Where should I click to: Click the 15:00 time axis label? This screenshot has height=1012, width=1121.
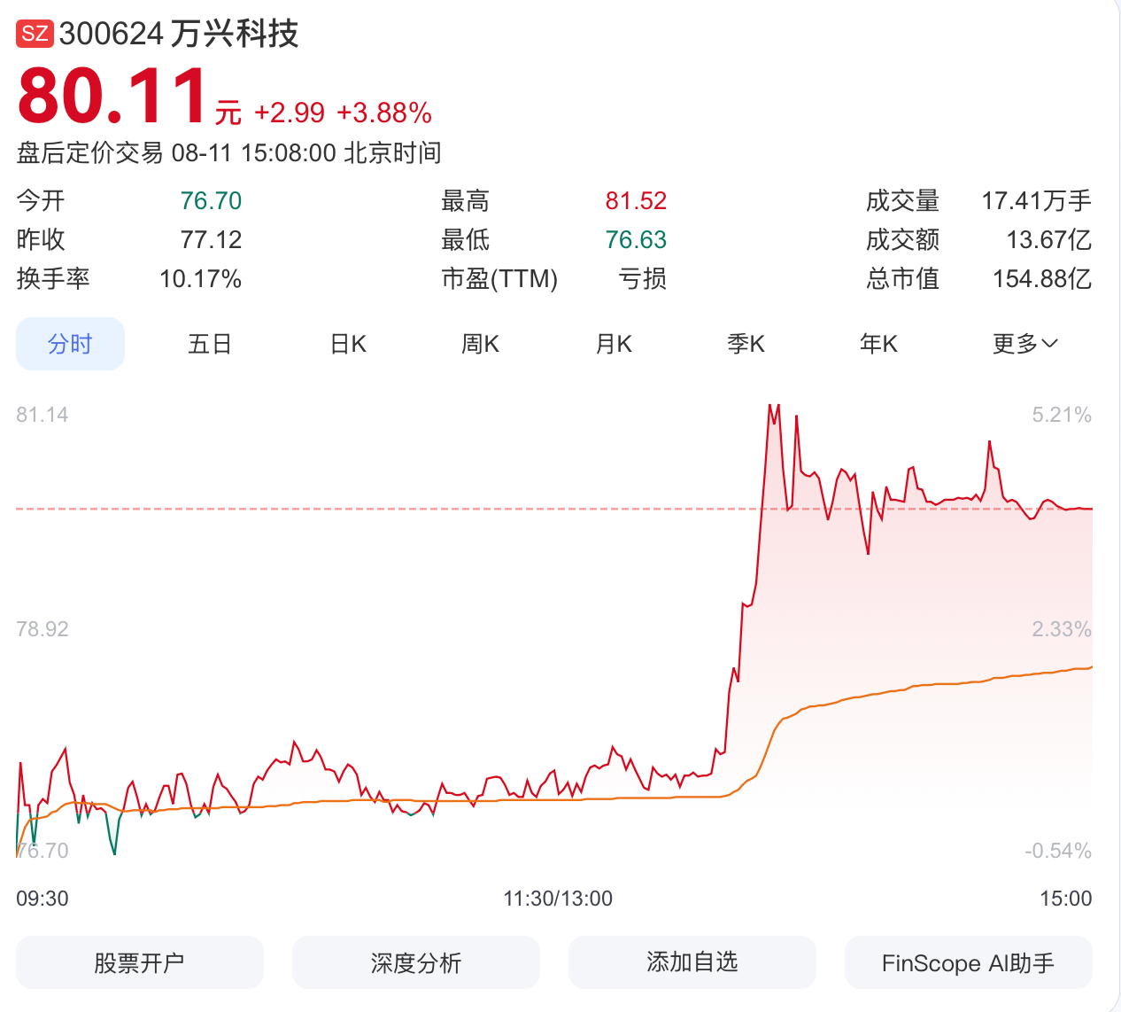pos(1066,899)
